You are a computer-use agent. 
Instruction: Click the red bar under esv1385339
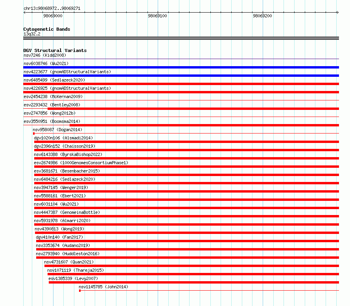194,282
